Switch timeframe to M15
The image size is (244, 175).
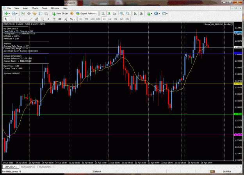click(x=93, y=19)
